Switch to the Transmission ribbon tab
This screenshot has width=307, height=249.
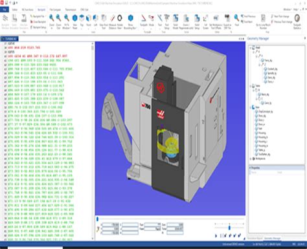(71, 10)
